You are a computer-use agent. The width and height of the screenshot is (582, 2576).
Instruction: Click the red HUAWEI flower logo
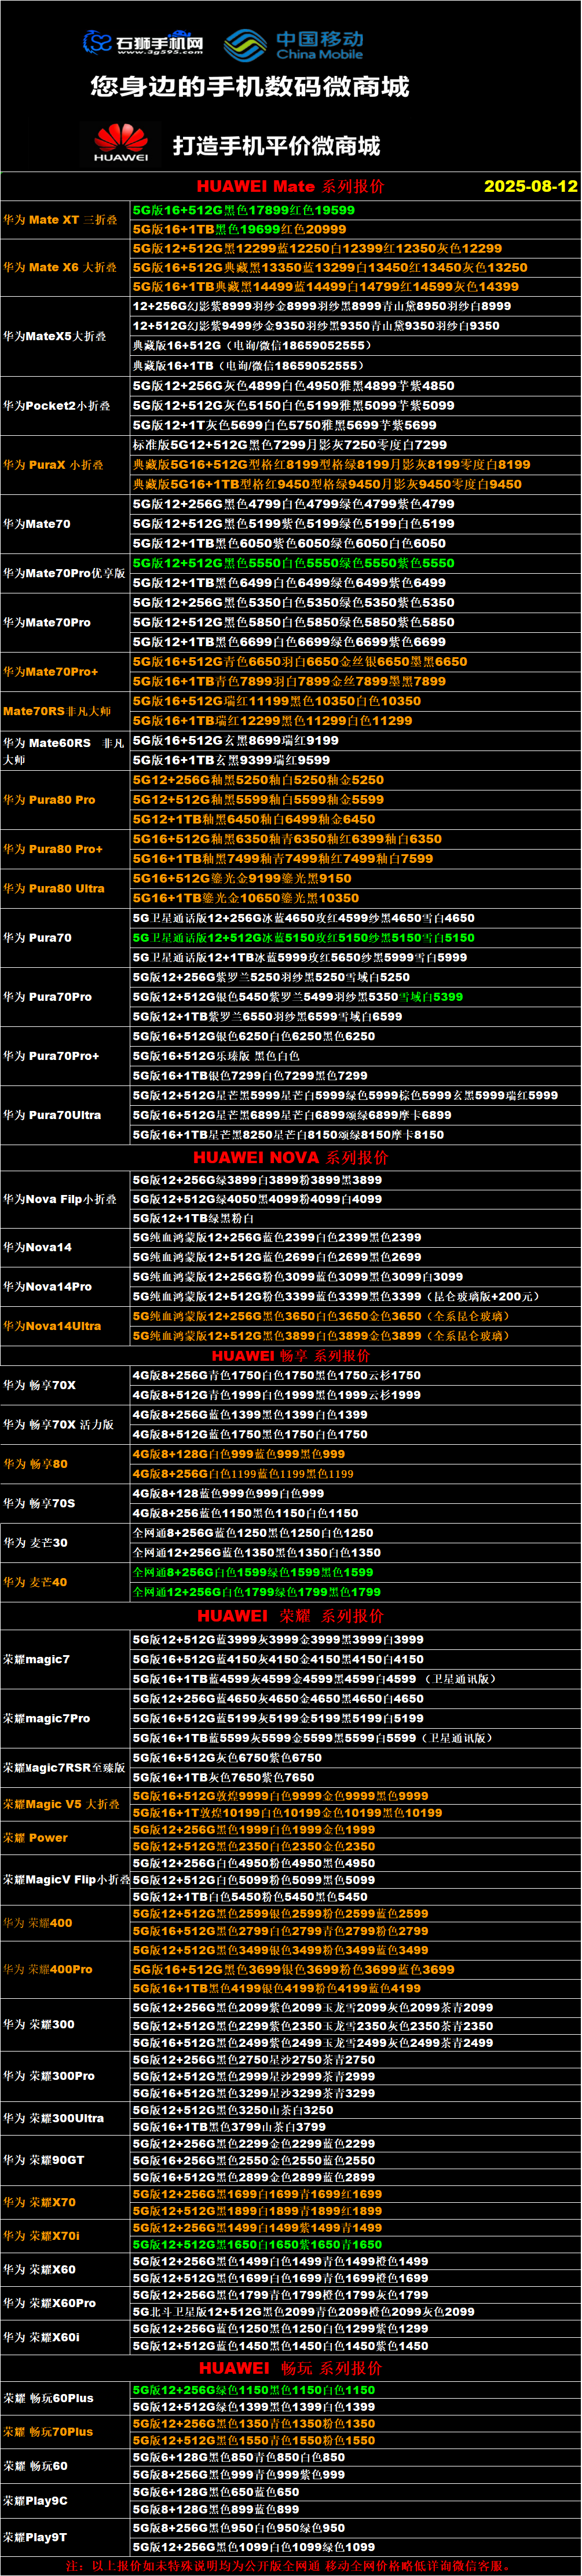(x=121, y=143)
